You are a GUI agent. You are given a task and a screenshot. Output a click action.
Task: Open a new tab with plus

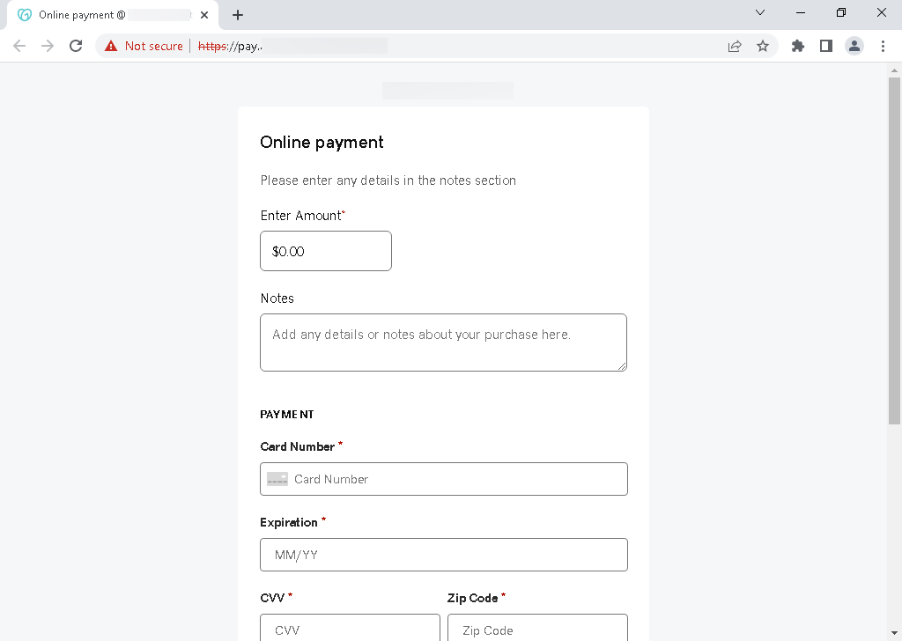[238, 15]
